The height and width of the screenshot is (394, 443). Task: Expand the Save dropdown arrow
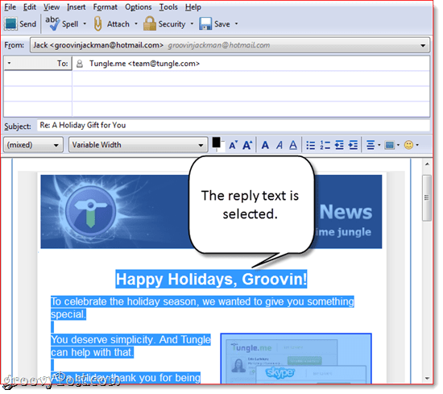[237, 24]
